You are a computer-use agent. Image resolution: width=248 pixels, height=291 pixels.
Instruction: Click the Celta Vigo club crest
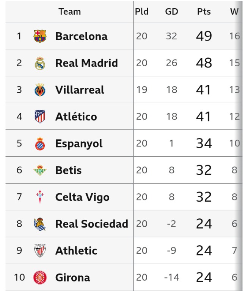click(40, 197)
